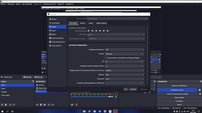Move selected scene down

(14, 105)
